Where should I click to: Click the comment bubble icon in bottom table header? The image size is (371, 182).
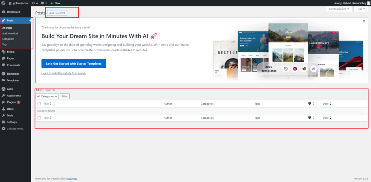(x=309, y=118)
